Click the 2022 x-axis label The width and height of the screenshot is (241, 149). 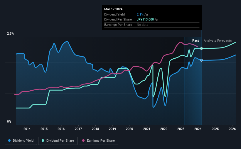click(x=164, y=129)
